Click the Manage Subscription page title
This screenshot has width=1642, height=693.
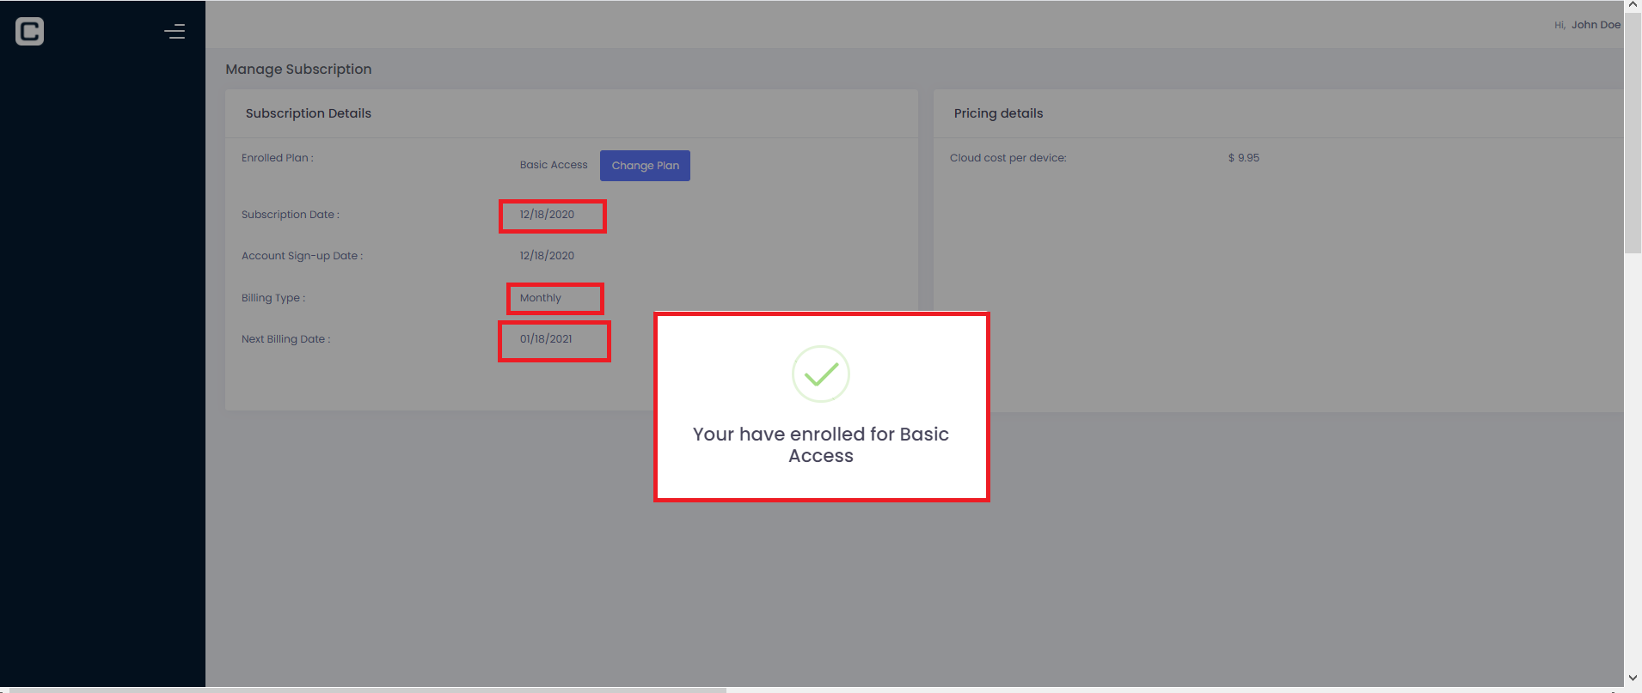(x=298, y=69)
